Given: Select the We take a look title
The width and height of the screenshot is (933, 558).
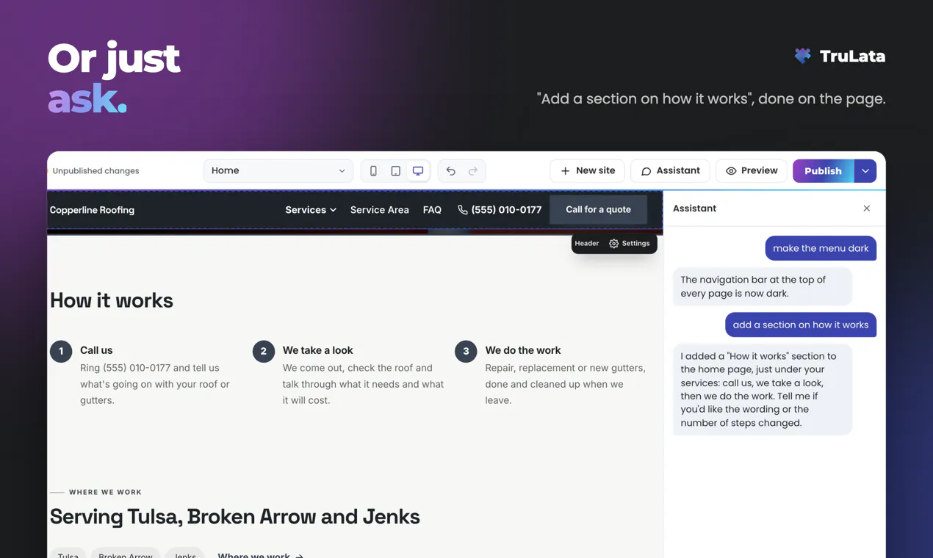Looking at the screenshot, I should [x=317, y=350].
